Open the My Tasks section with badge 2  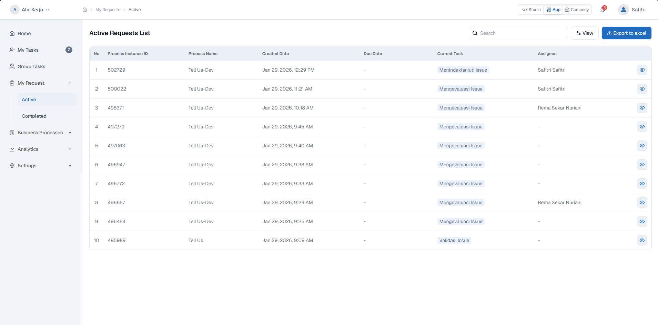[28, 50]
